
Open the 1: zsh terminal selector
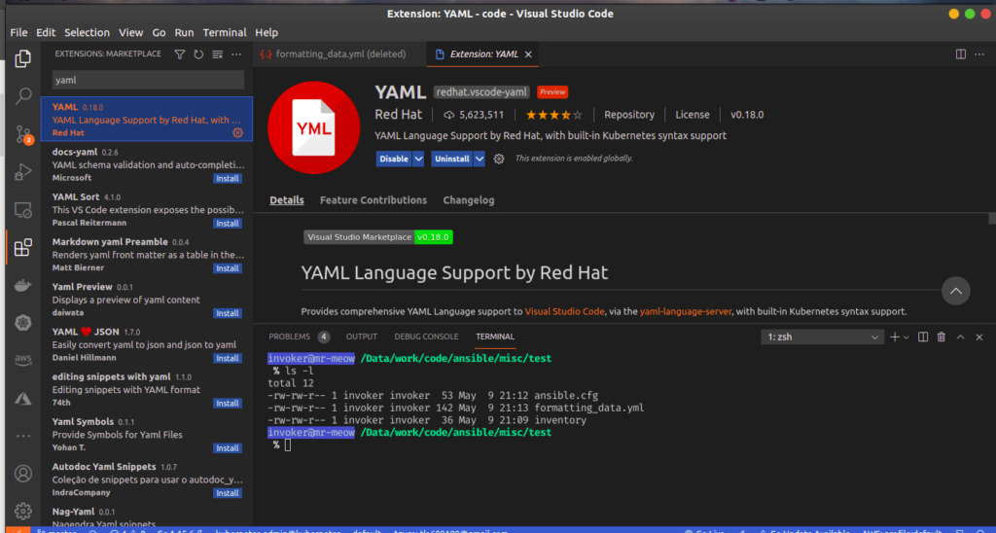point(822,337)
